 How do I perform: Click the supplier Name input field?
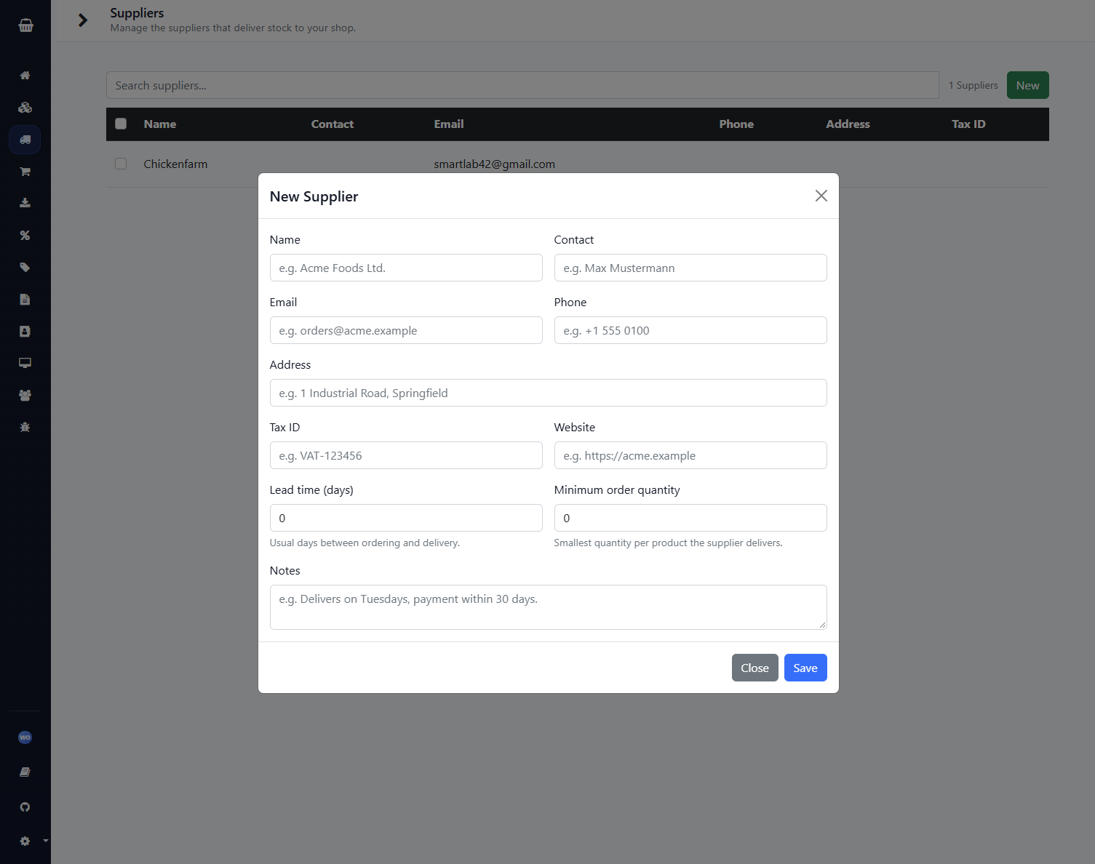tap(406, 268)
